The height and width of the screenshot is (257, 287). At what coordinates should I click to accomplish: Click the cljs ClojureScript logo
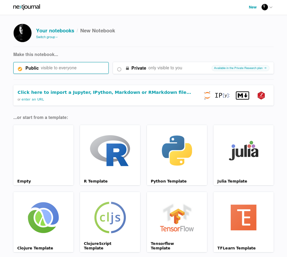pos(110,217)
